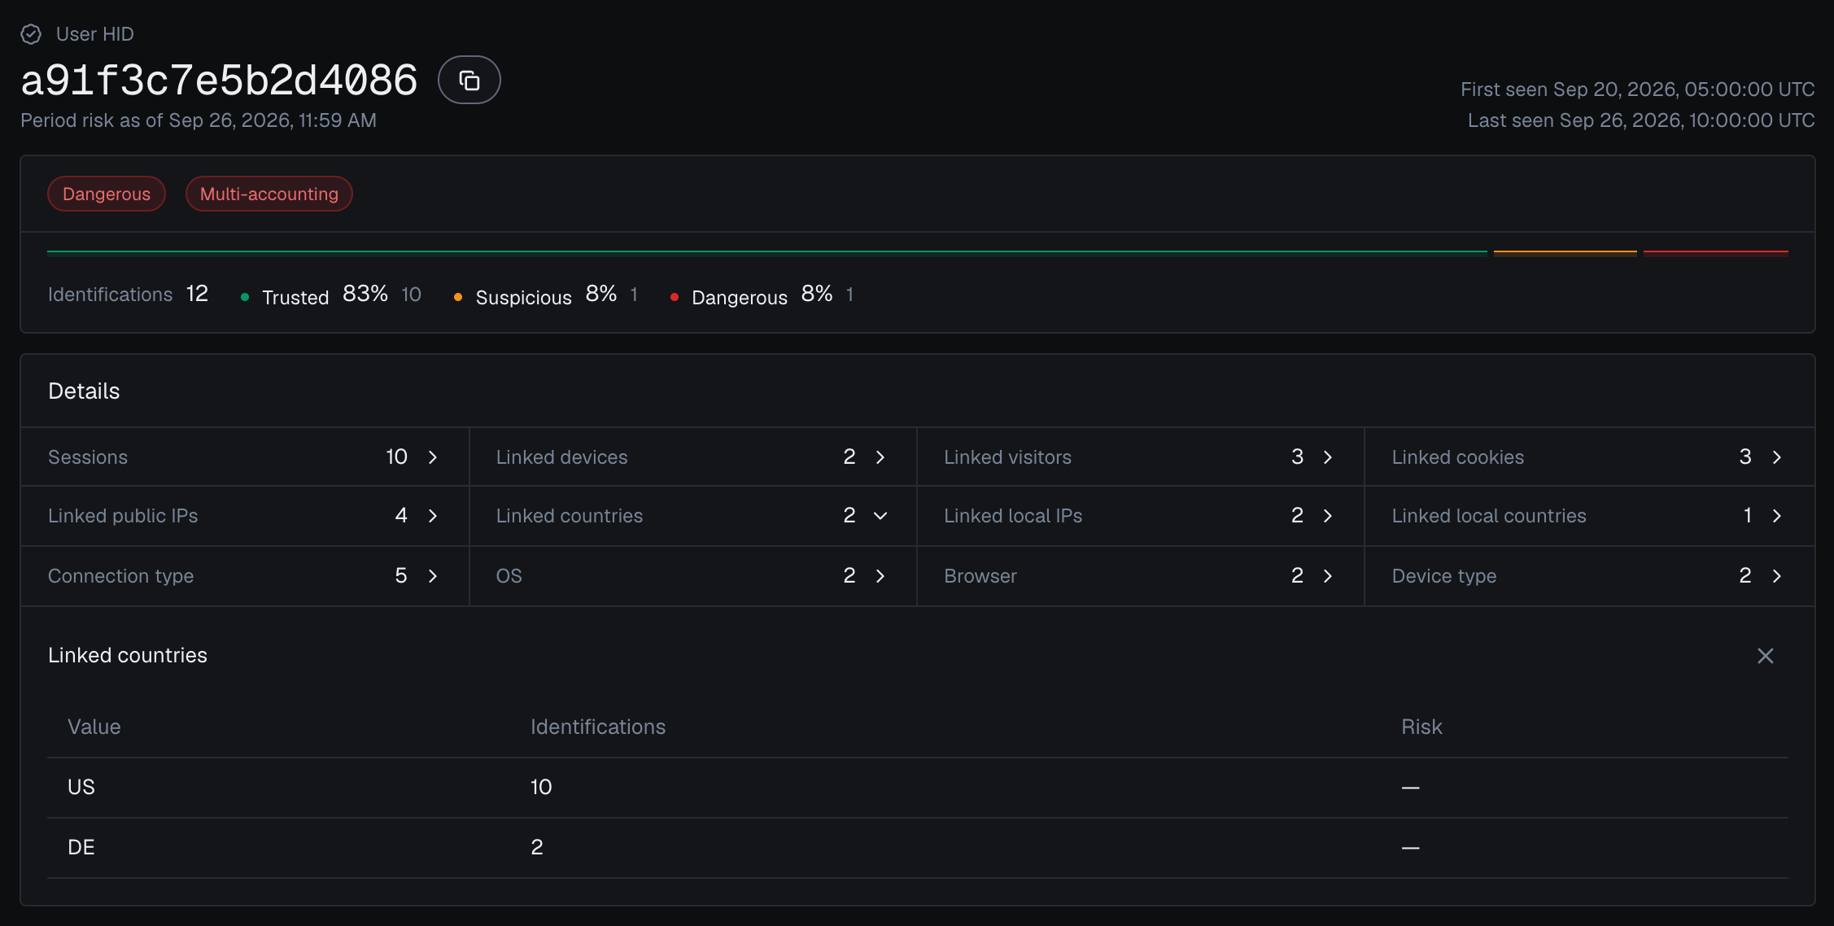Open Linked visitors details chevron

1328,457
